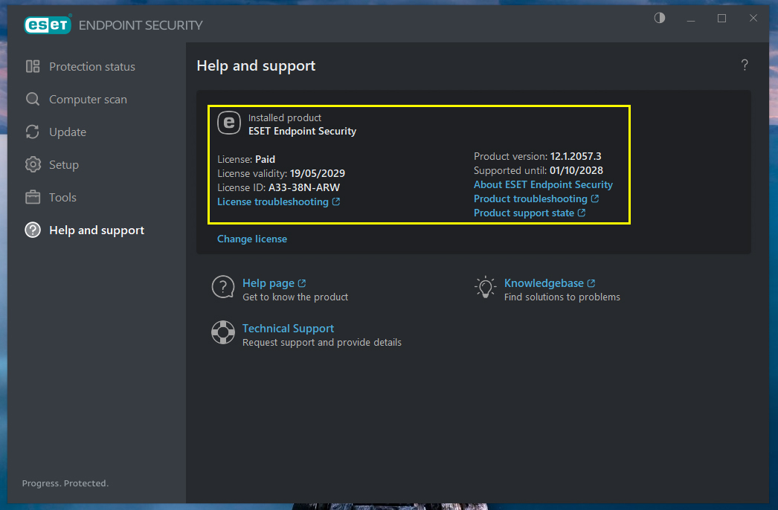Click external-link icon next to Help page

point(302,283)
